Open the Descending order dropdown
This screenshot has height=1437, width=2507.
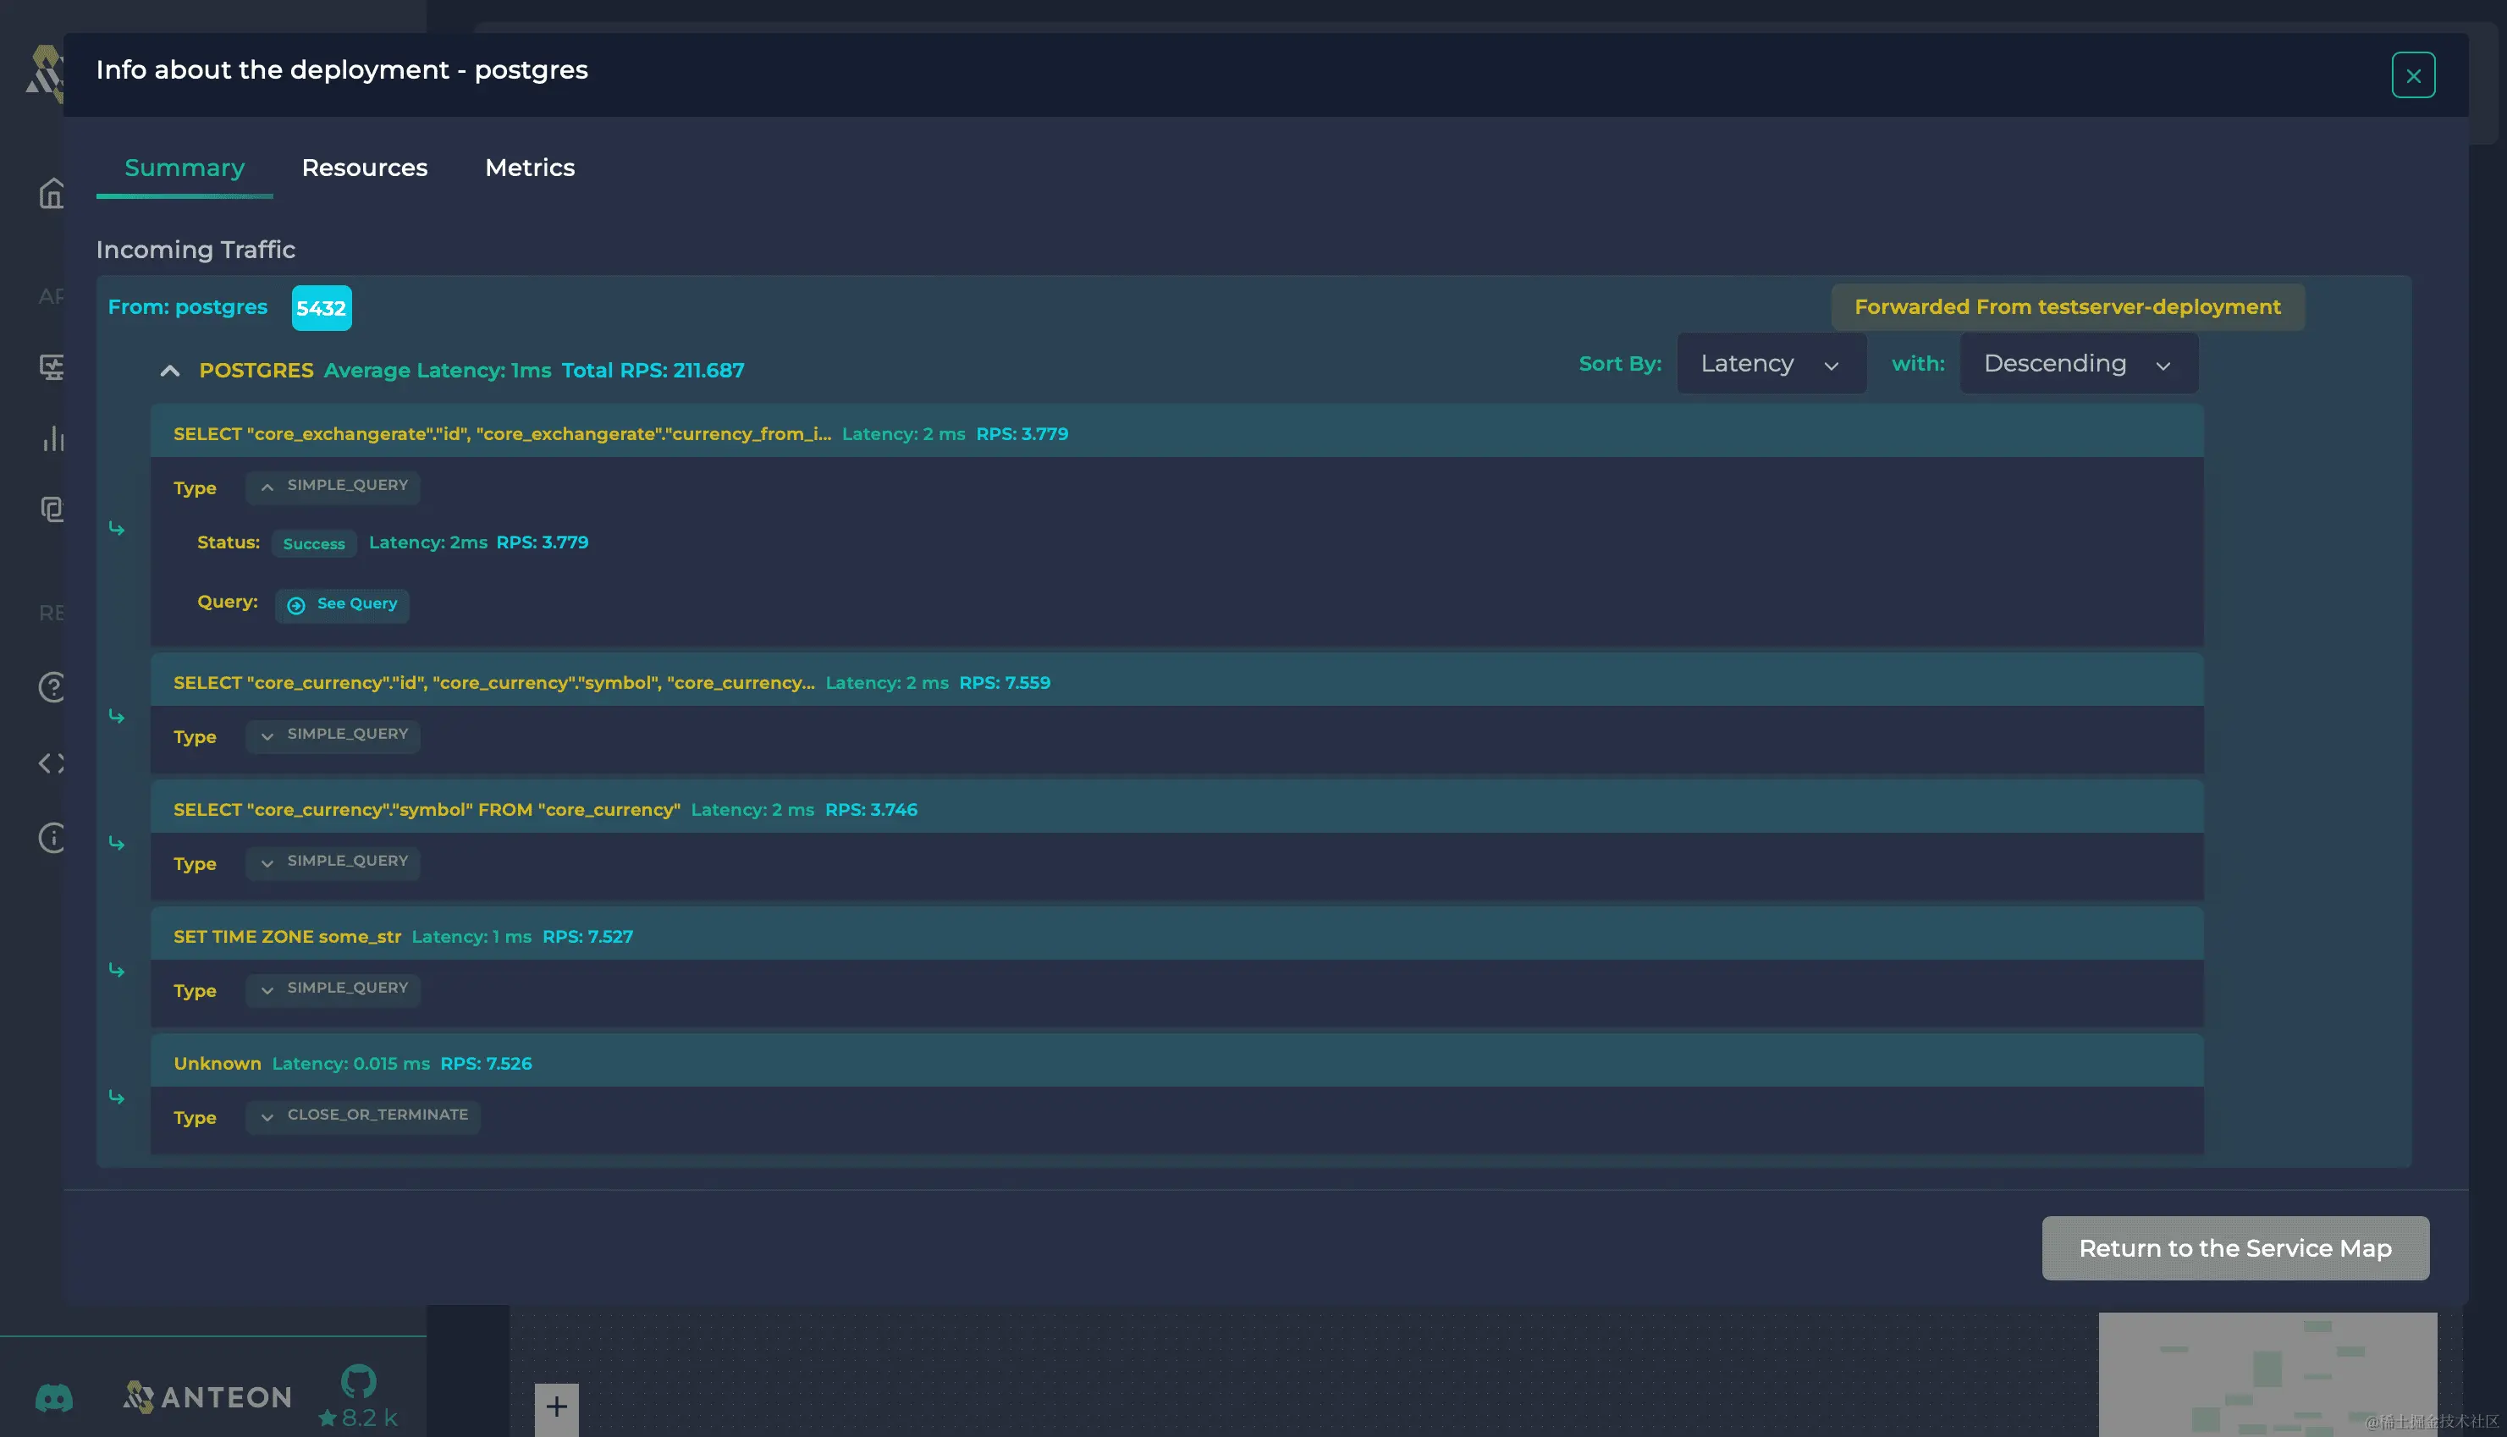[x=2078, y=364]
